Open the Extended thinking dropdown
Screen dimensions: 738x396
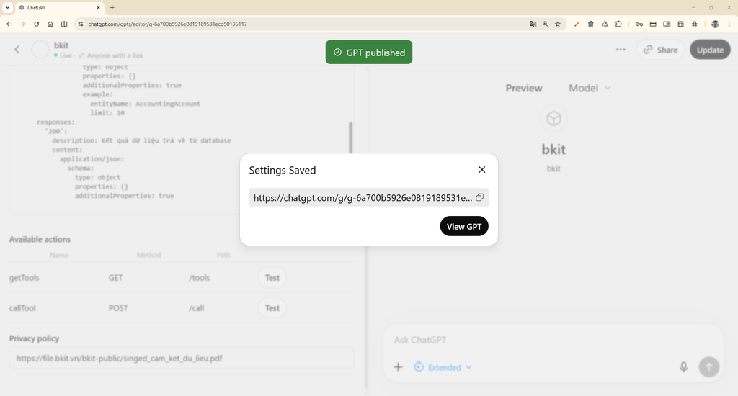pos(443,367)
